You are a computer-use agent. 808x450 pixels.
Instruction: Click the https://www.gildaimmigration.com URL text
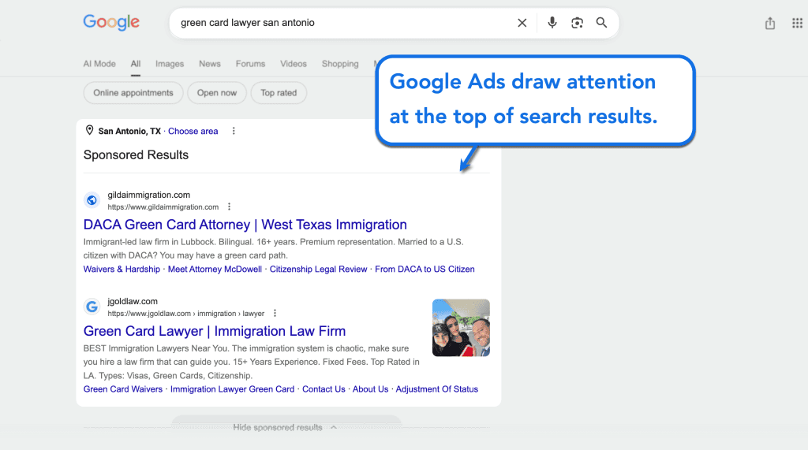point(163,207)
